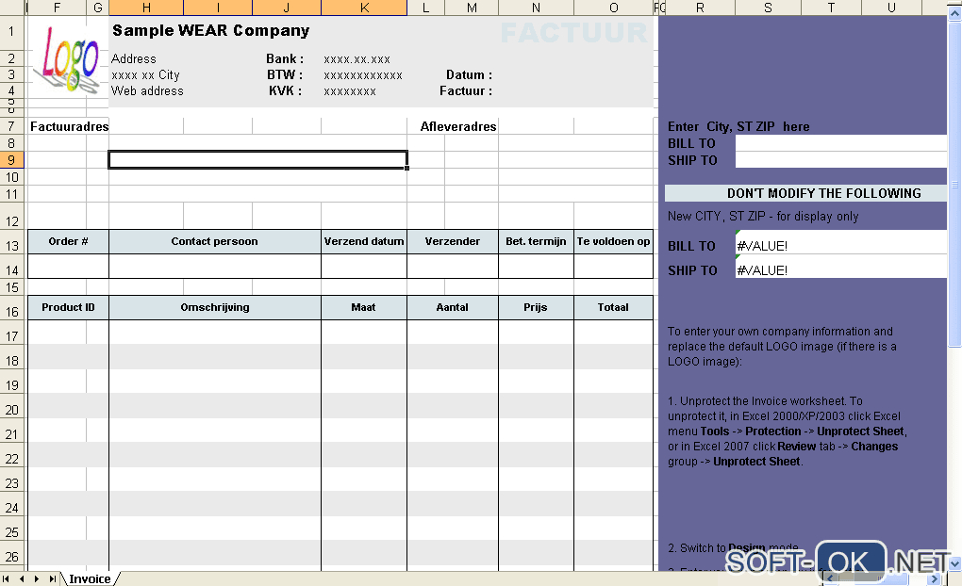The width and height of the screenshot is (962, 586).
Task: Click the 'Omschrijving' header cell
Action: tap(215, 308)
